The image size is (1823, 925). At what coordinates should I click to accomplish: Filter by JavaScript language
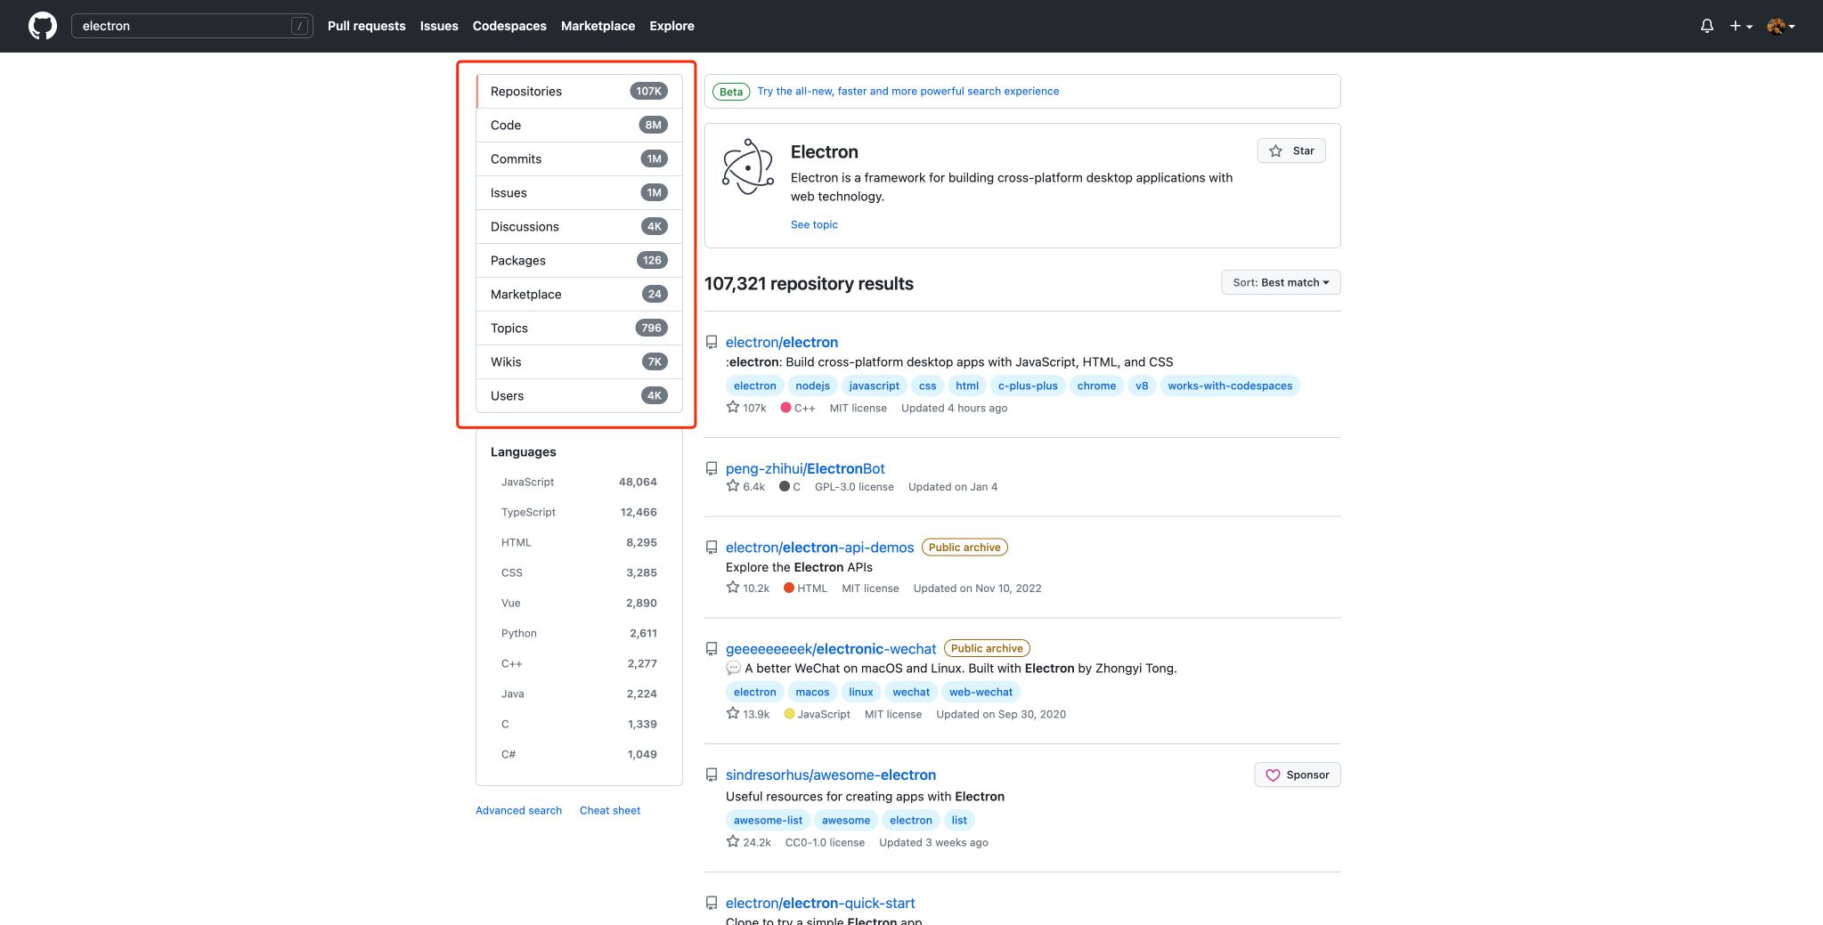click(x=579, y=482)
